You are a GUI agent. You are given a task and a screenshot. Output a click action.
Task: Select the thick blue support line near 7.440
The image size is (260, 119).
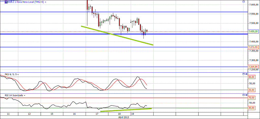pyautogui.click(x=124, y=34)
